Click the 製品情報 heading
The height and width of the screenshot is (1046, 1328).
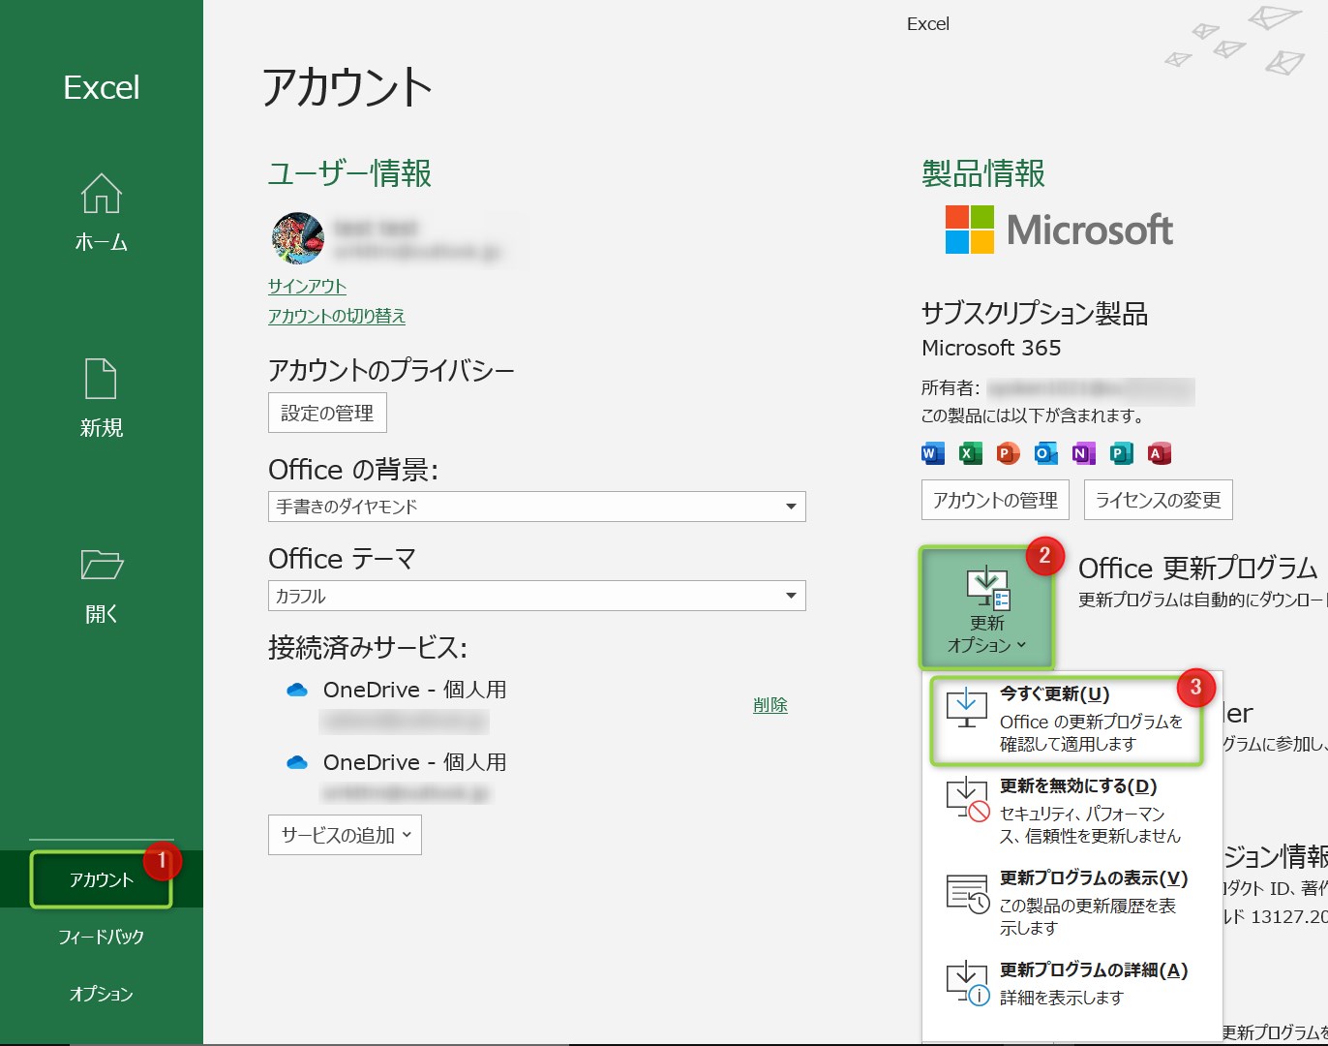click(x=983, y=173)
